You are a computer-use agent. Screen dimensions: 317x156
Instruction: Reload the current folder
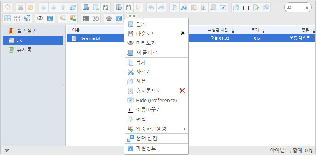tap(72, 8)
